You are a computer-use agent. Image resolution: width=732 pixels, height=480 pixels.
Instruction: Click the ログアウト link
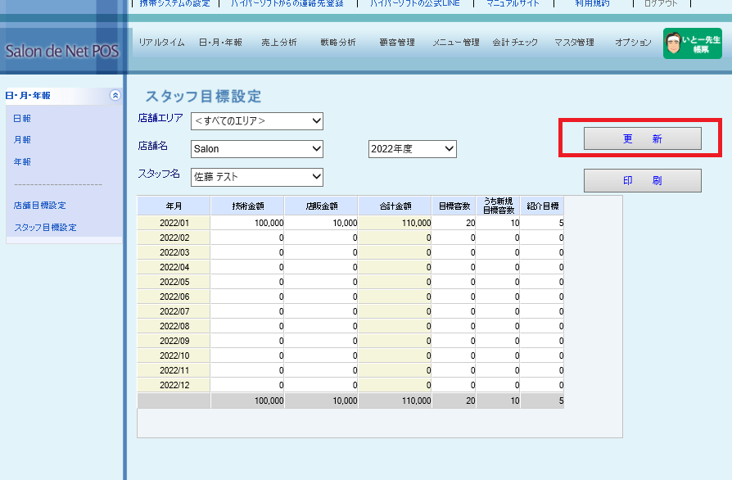pos(661,4)
